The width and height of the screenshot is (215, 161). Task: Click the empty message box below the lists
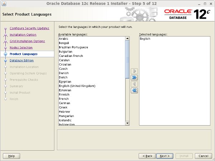tap(134, 140)
